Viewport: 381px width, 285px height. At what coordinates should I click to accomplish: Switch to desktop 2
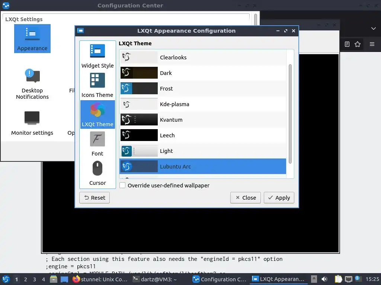point(26,279)
